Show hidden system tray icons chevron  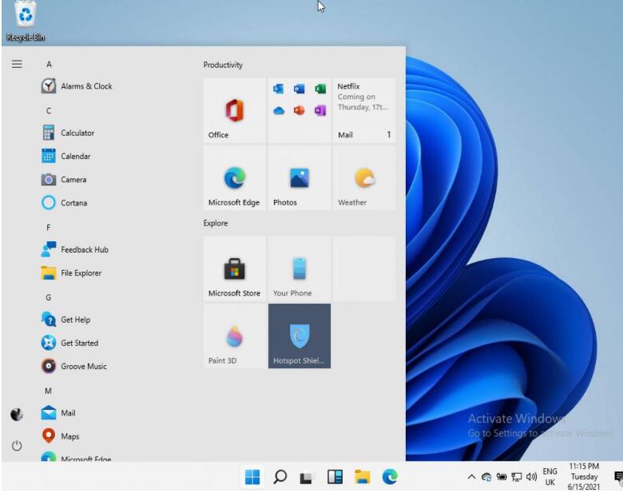(471, 477)
